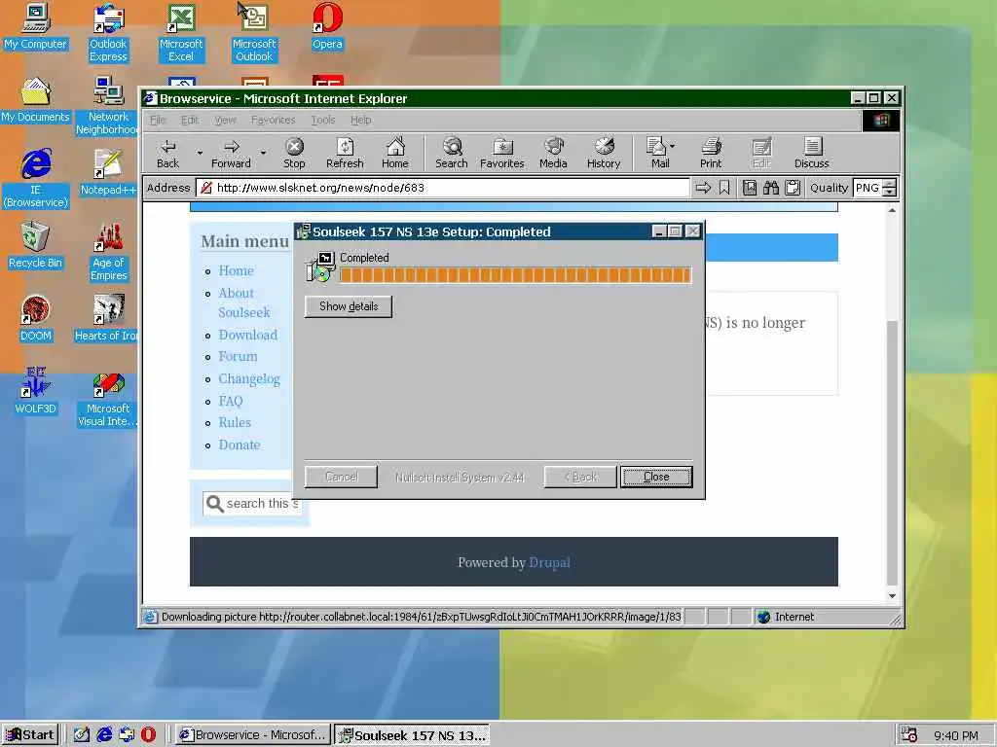This screenshot has height=747, width=997.
Task: Select the My Documents desktop icon
Action: (x=36, y=100)
